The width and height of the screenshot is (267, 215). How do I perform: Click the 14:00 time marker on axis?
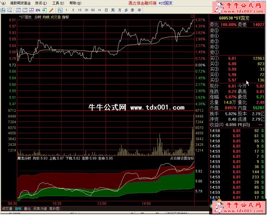click(x=146, y=204)
